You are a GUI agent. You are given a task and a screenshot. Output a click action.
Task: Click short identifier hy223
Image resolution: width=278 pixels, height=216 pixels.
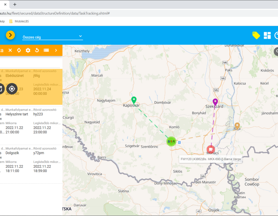38,114
